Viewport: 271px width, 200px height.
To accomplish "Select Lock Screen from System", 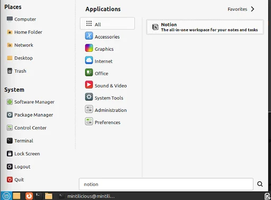I will (23, 154).
